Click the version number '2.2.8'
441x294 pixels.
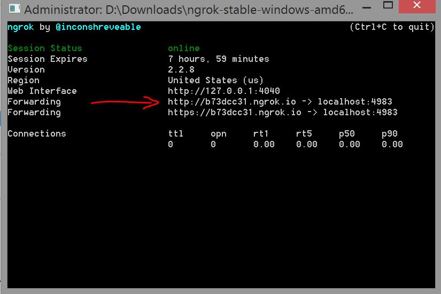pyautogui.click(x=181, y=70)
